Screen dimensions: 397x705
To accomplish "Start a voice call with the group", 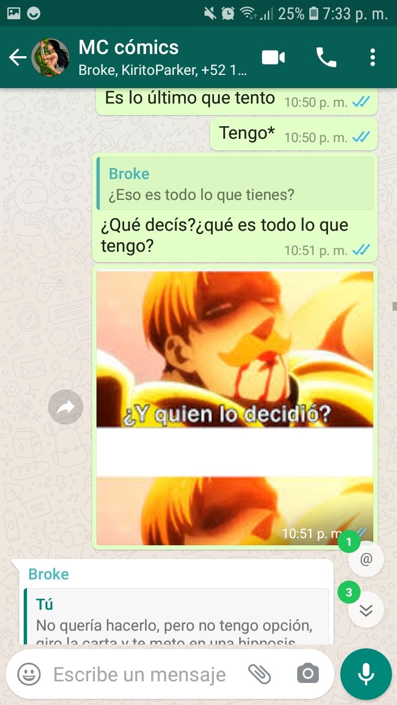I will pos(326,57).
